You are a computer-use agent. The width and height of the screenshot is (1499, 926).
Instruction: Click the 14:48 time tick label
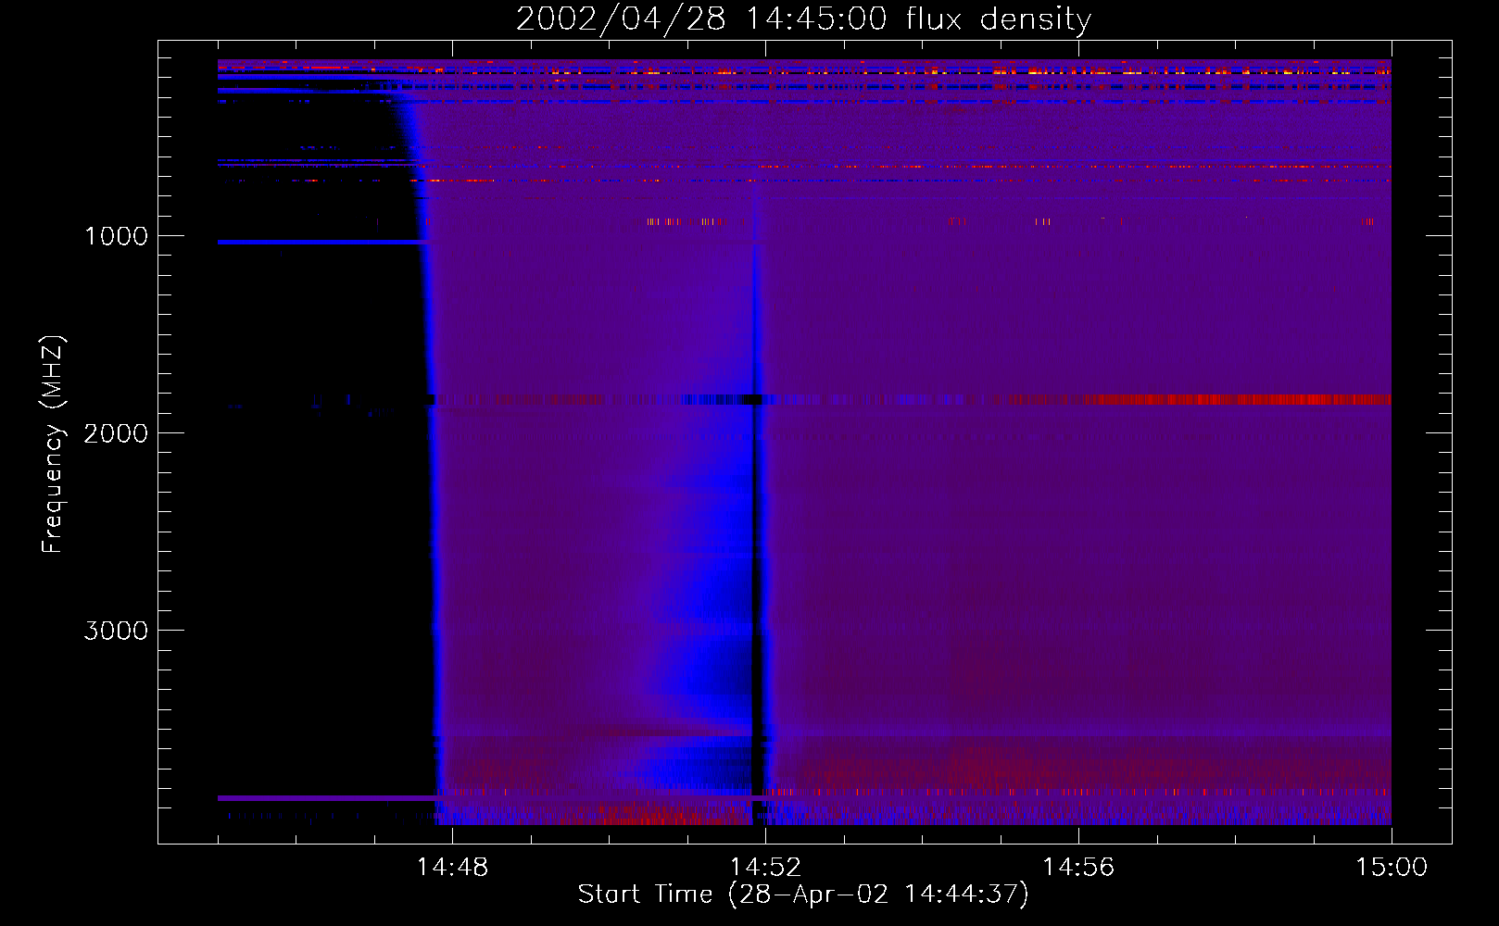(x=452, y=868)
